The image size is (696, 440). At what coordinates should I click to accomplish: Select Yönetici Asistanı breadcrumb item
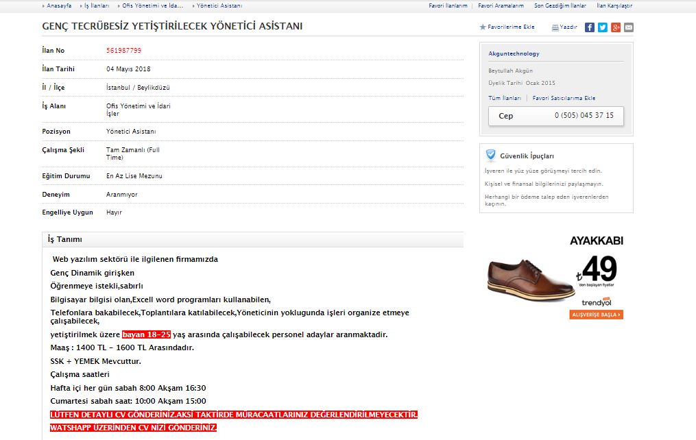(x=219, y=5)
